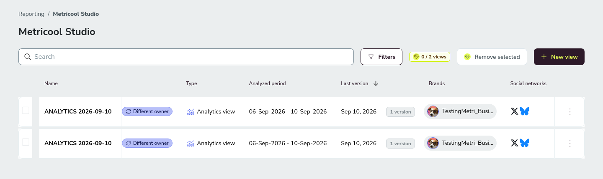Open the three-dot menu for the first row
The width and height of the screenshot is (603, 179).
click(x=569, y=112)
